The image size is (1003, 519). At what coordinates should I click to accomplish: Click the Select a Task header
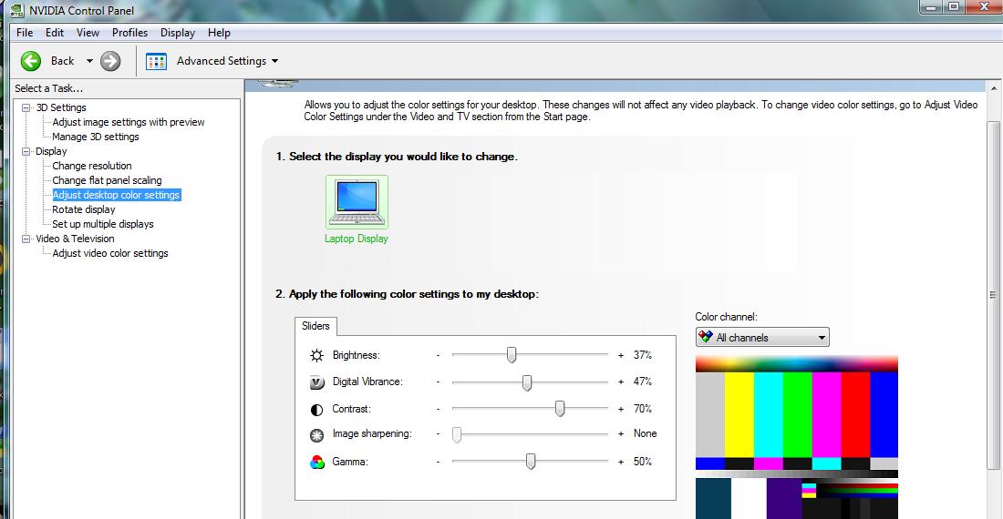[49, 88]
